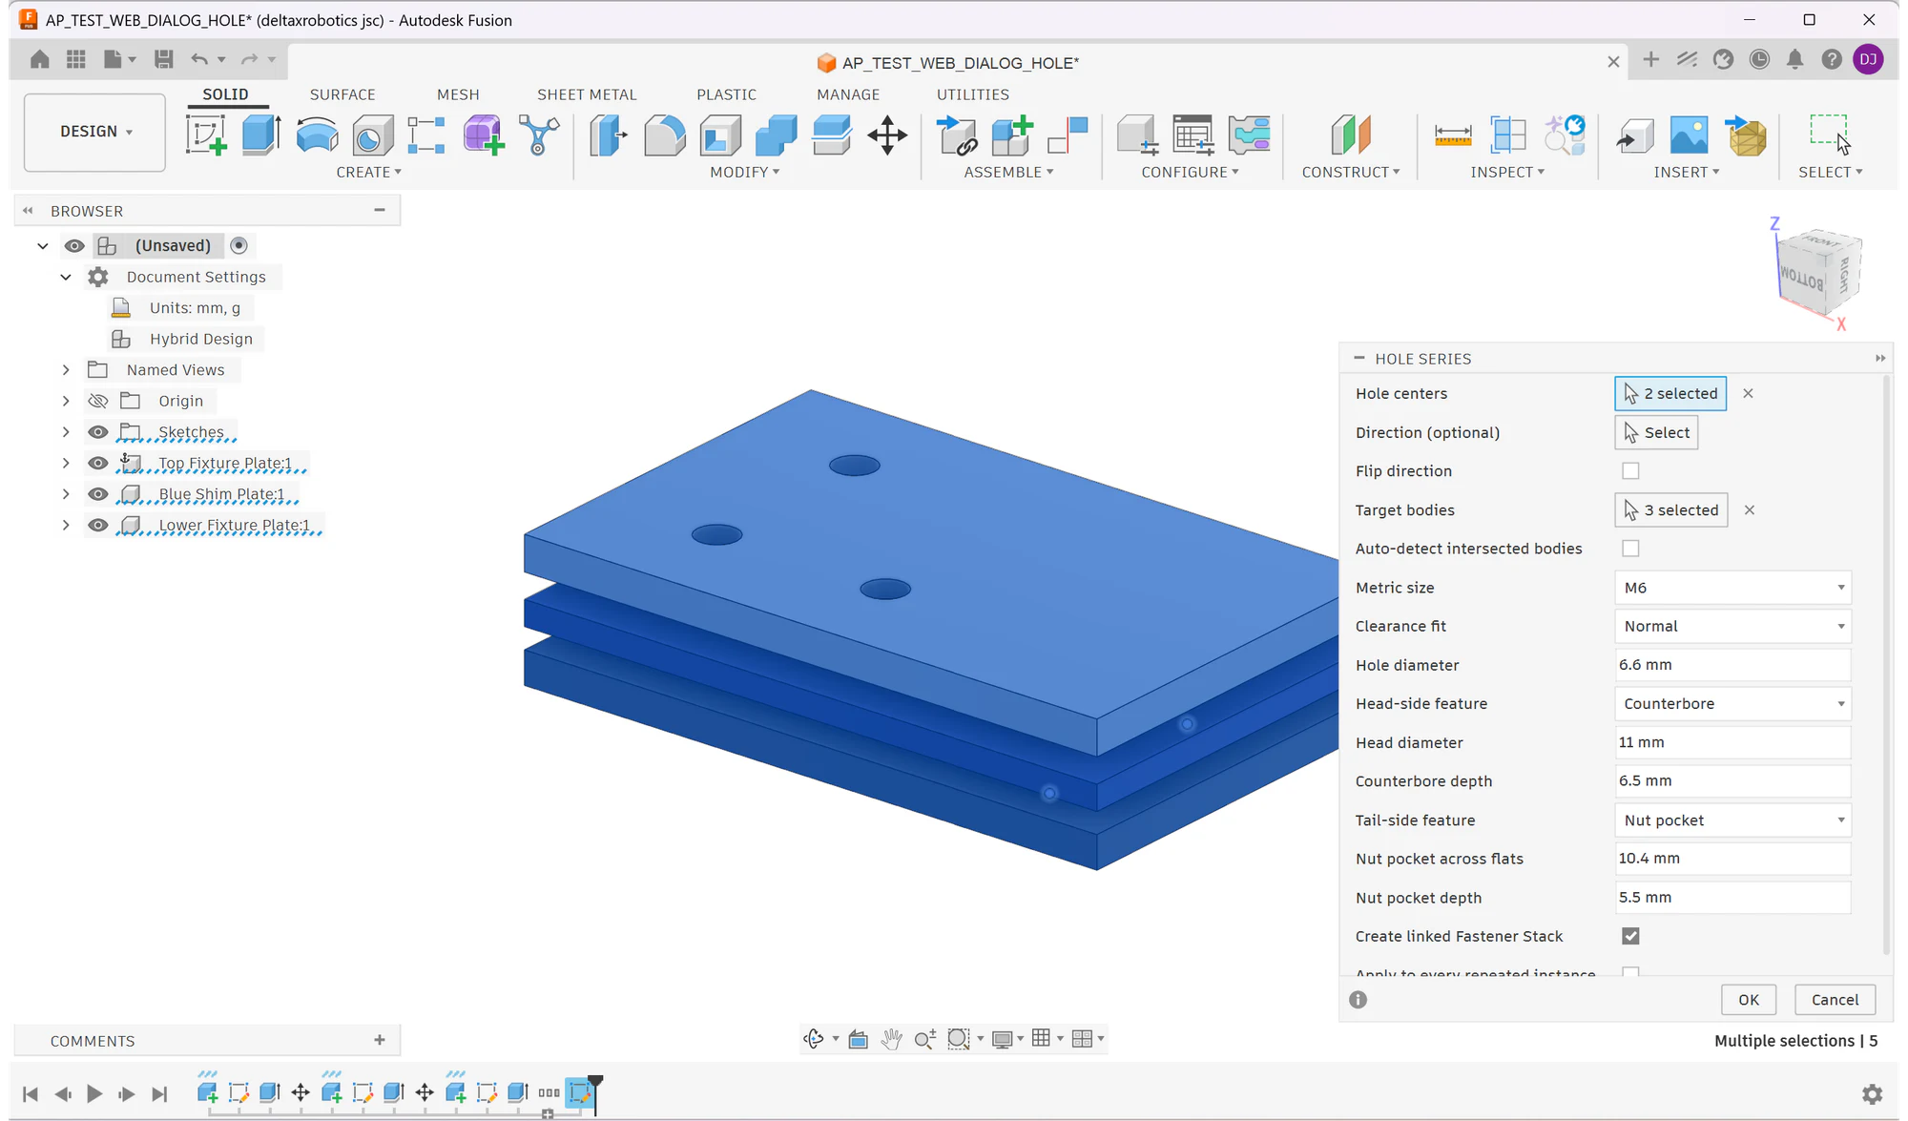Viewport: 1908px width, 1121px height.
Task: Select the New Component icon
Action: pos(1012,135)
